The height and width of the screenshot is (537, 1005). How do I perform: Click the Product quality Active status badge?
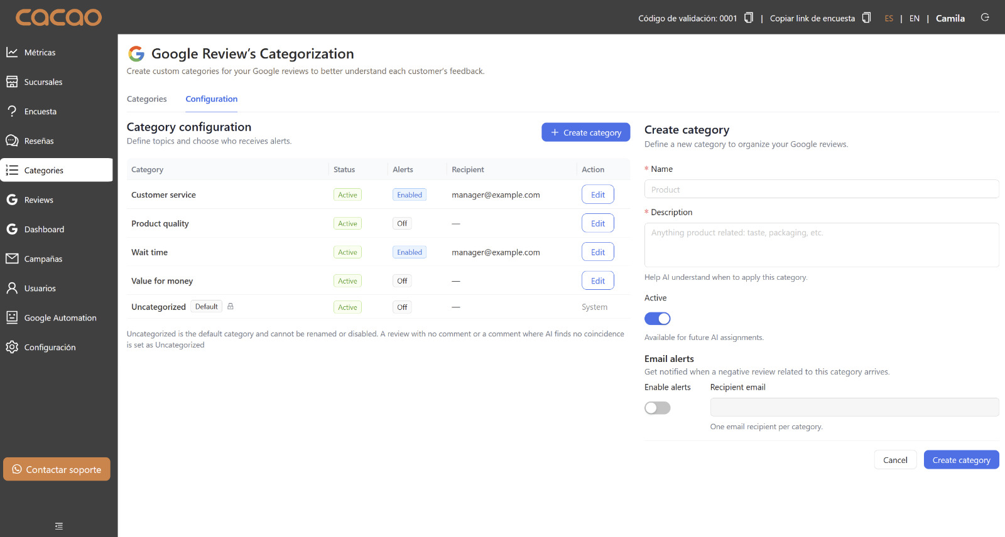(x=347, y=223)
